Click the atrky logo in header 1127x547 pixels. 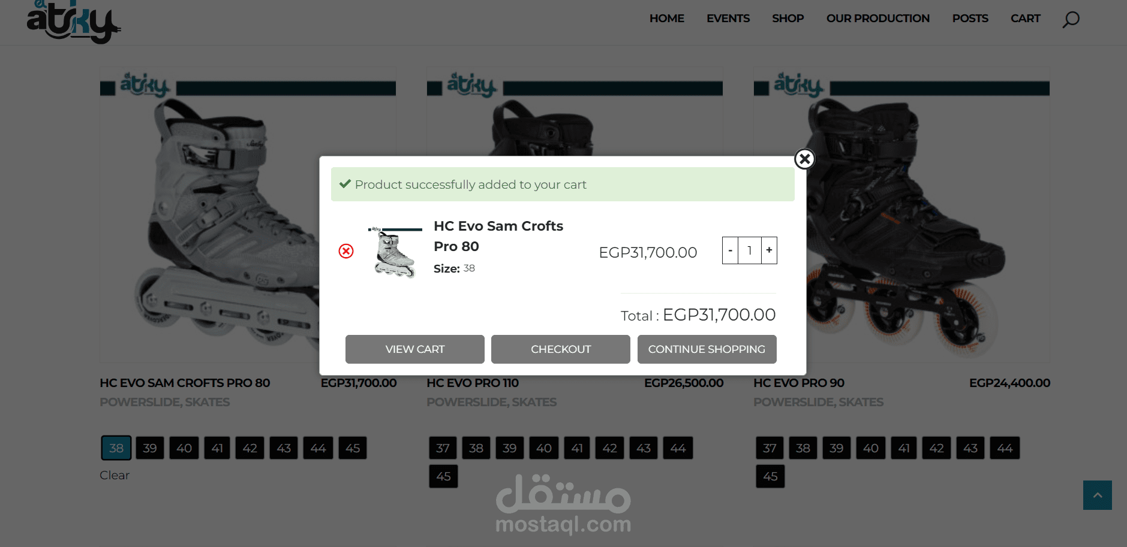[x=73, y=22]
